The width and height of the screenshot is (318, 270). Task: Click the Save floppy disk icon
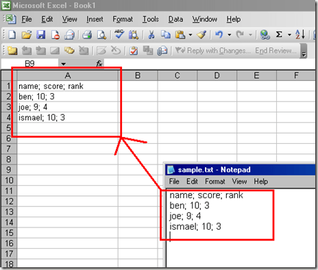pyautogui.click(x=41, y=35)
